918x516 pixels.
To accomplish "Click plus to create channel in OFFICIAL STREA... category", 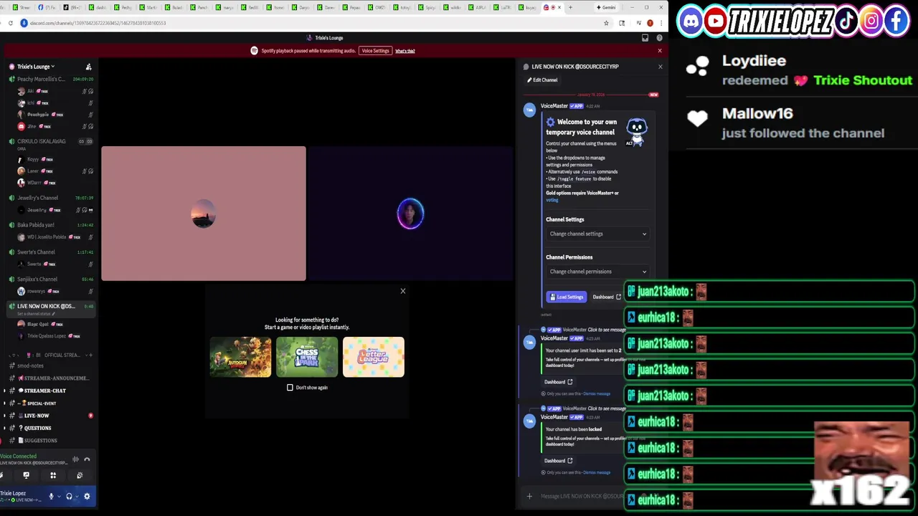I will coord(90,355).
